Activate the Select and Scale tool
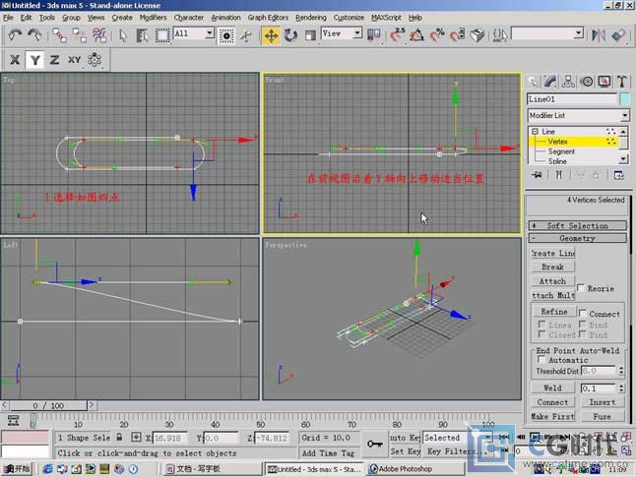Image resolution: width=636 pixels, height=477 pixels. point(310,35)
